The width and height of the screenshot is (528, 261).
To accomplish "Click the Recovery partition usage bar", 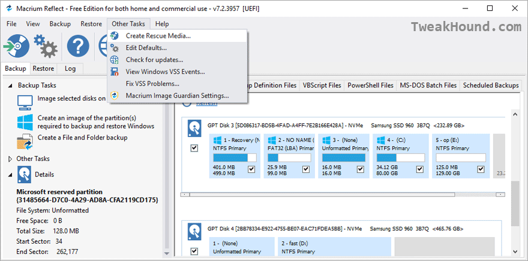I will [235, 158].
